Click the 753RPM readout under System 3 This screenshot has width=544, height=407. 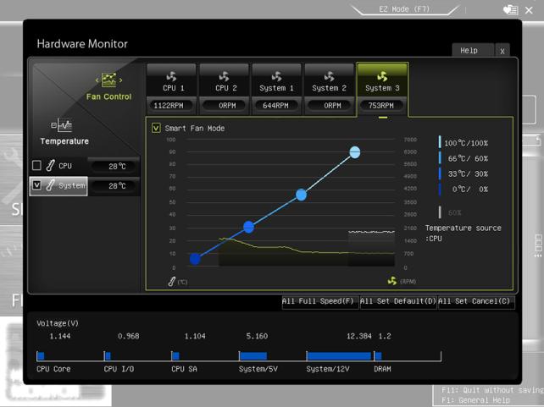[x=381, y=105]
